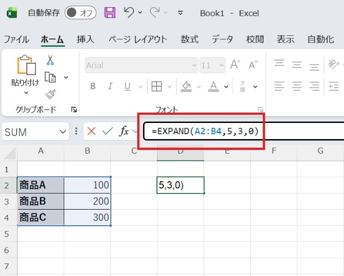This screenshot has width=344, height=276.
Task: Select Middle Align icon
Action: click(297, 65)
